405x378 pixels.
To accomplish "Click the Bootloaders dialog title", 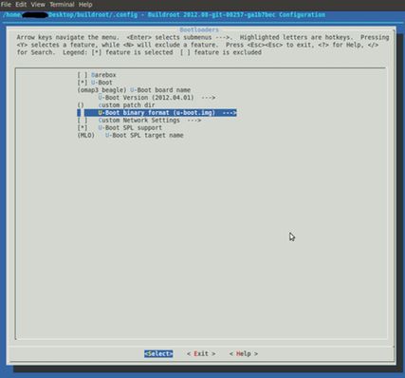I will click(199, 29).
